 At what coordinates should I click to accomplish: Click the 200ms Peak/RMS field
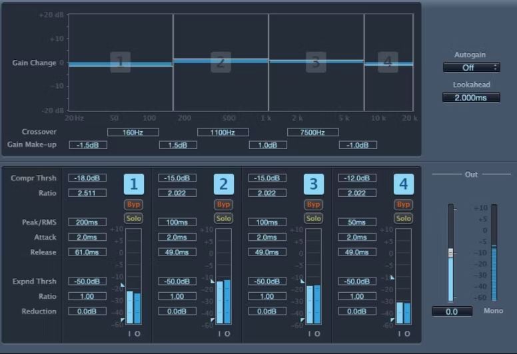coord(87,222)
